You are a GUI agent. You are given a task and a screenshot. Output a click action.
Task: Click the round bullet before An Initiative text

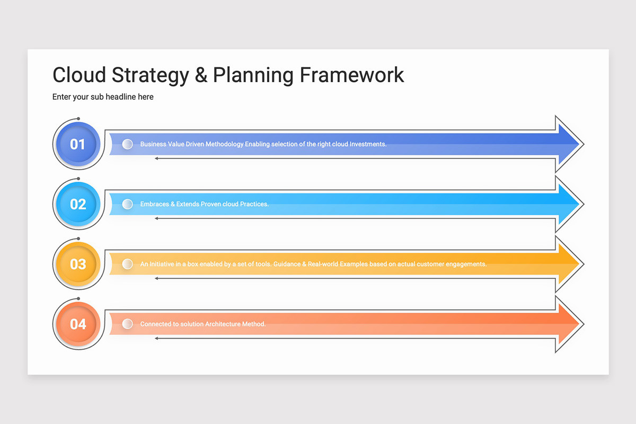[x=127, y=264]
